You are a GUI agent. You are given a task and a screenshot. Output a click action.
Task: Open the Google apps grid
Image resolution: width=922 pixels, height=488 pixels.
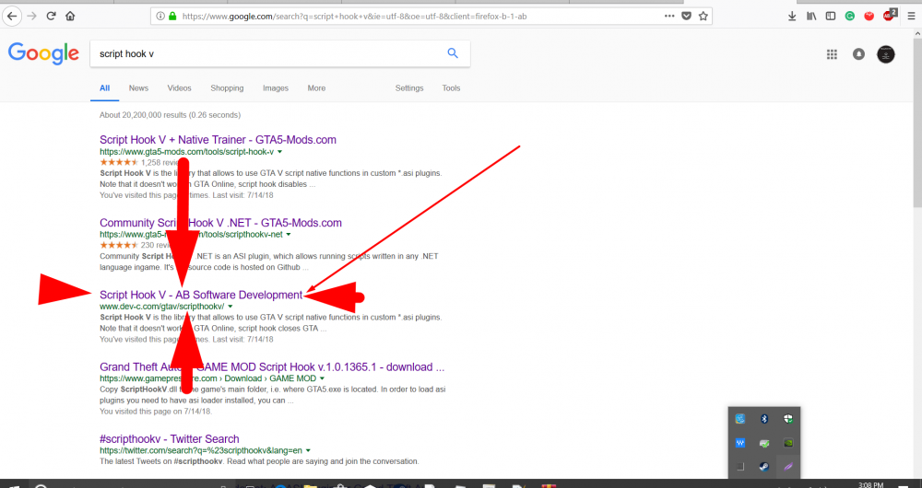click(x=832, y=54)
